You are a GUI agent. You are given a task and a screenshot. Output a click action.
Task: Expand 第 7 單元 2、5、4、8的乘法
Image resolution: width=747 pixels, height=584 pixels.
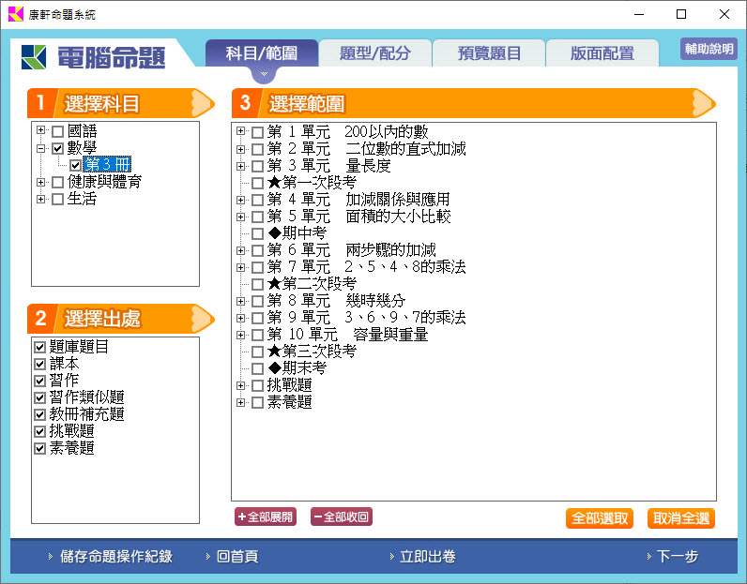pos(241,267)
